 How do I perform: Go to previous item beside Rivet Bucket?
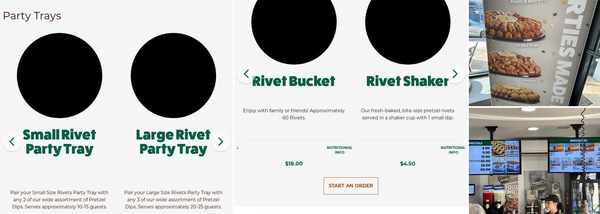coord(246,74)
